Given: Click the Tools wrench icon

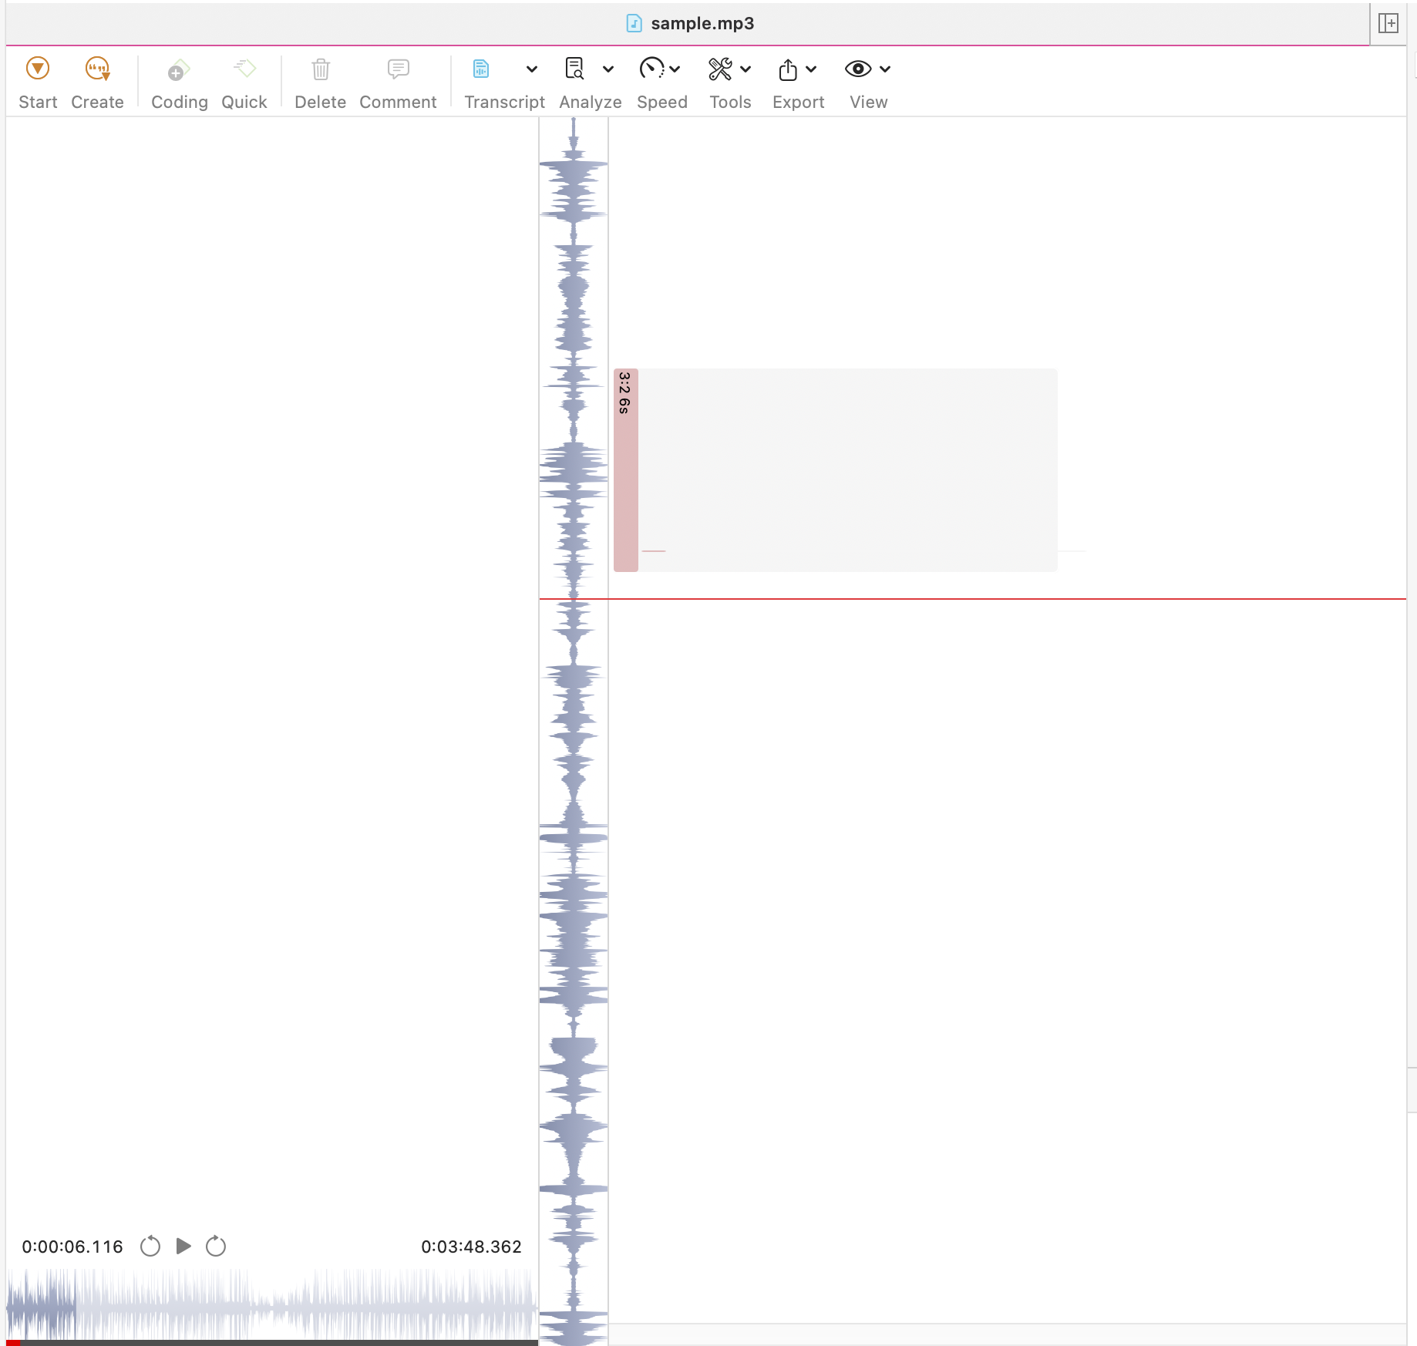Looking at the screenshot, I should point(720,69).
